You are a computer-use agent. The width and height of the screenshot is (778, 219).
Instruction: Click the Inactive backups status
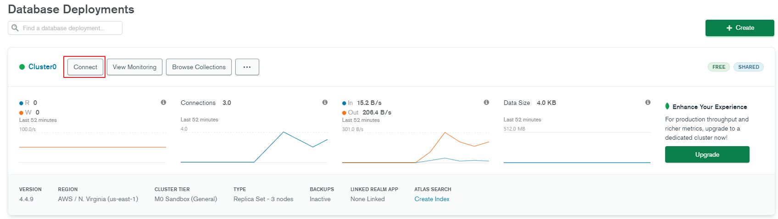(x=320, y=199)
